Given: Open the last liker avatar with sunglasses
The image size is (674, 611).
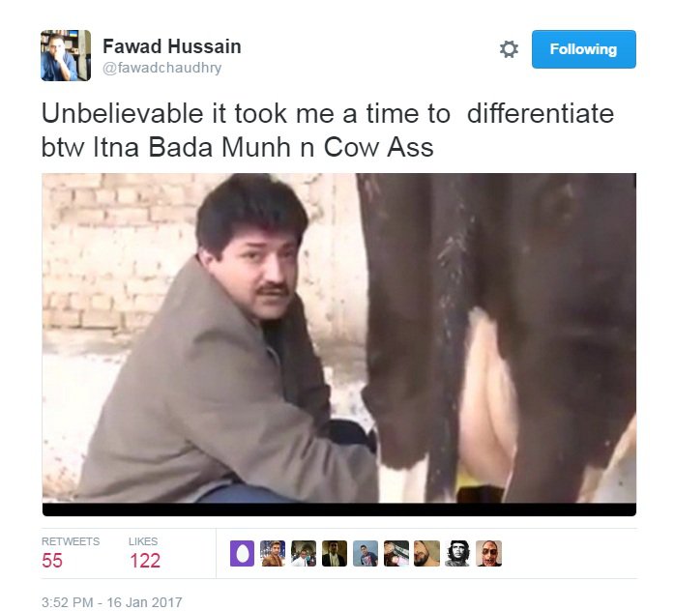Looking at the screenshot, I should [x=488, y=553].
